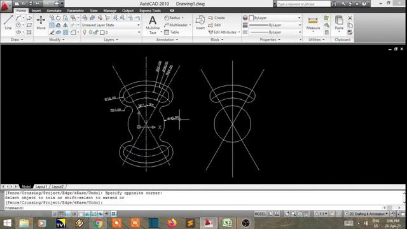Open the View ribbon tab
The height and width of the screenshot is (229, 407).
coord(93,11)
